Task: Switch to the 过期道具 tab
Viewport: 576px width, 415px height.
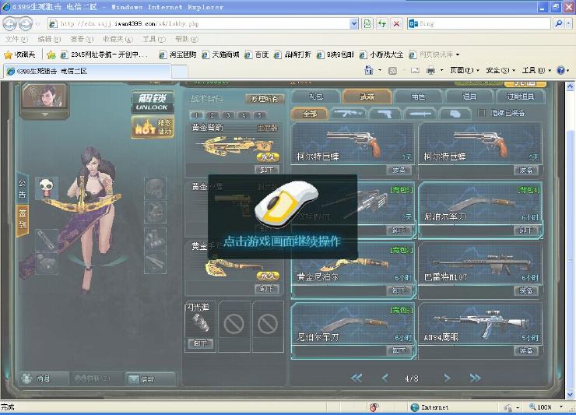Action: (520, 97)
